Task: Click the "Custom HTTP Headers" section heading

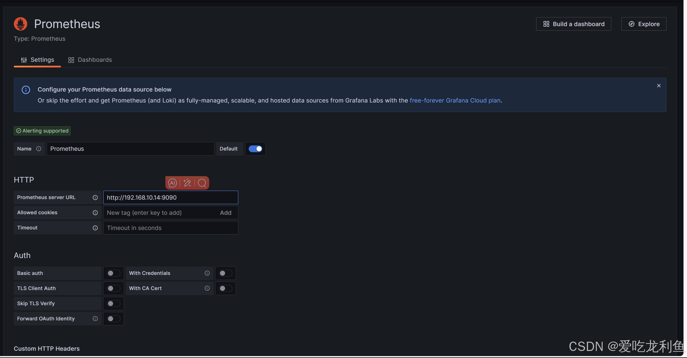Action: pyautogui.click(x=47, y=348)
